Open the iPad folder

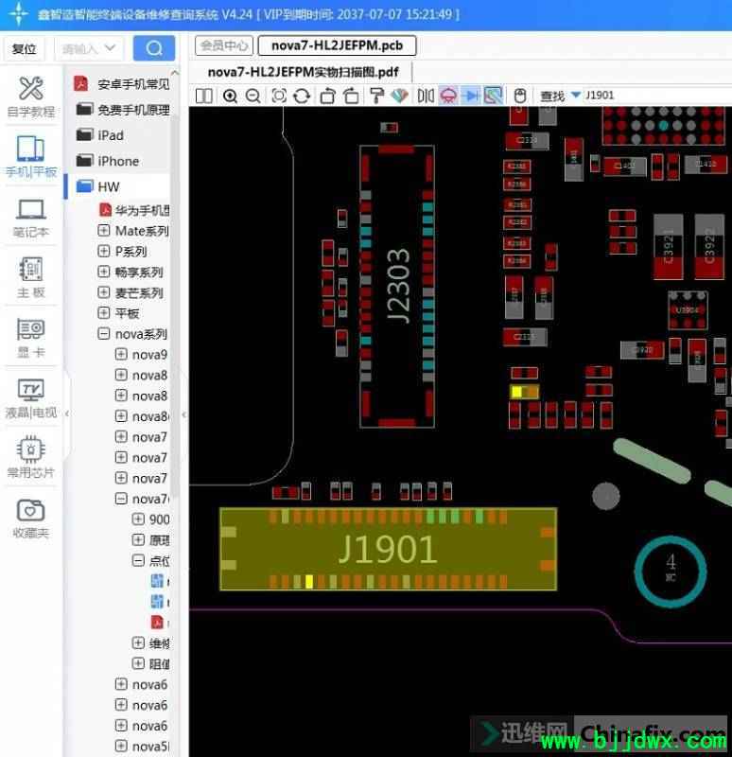point(100,135)
